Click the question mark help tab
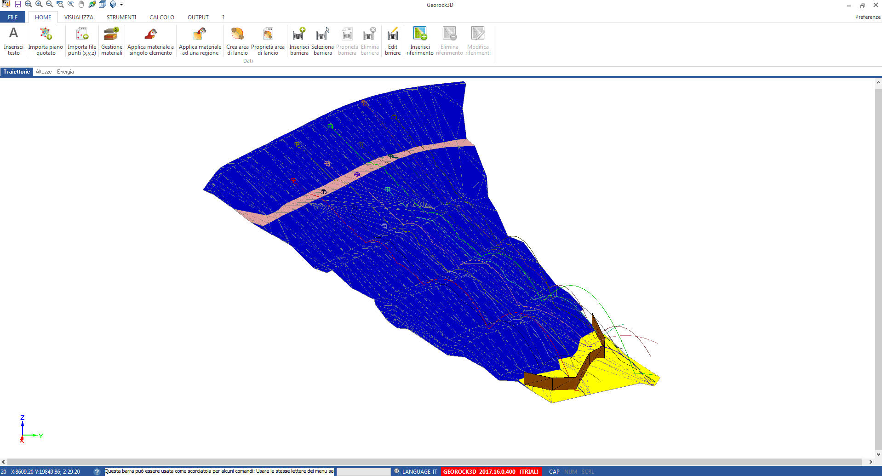Screen dimensions: 882x476 tap(223, 17)
